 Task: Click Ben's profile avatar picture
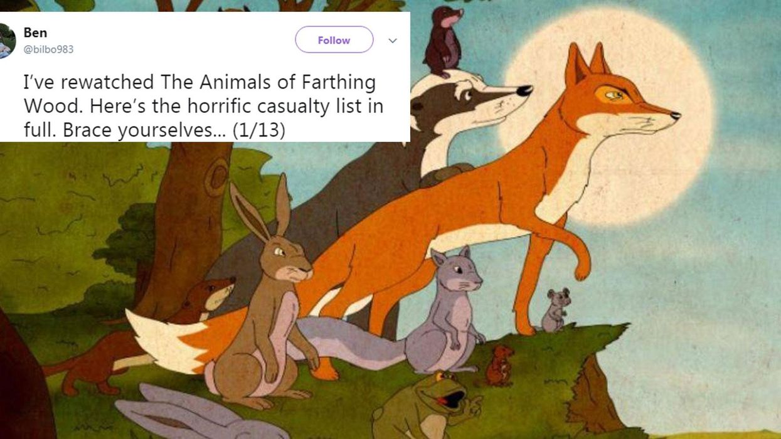(x=6, y=41)
